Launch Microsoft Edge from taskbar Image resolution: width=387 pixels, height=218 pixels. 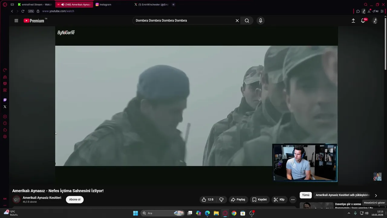click(207, 213)
